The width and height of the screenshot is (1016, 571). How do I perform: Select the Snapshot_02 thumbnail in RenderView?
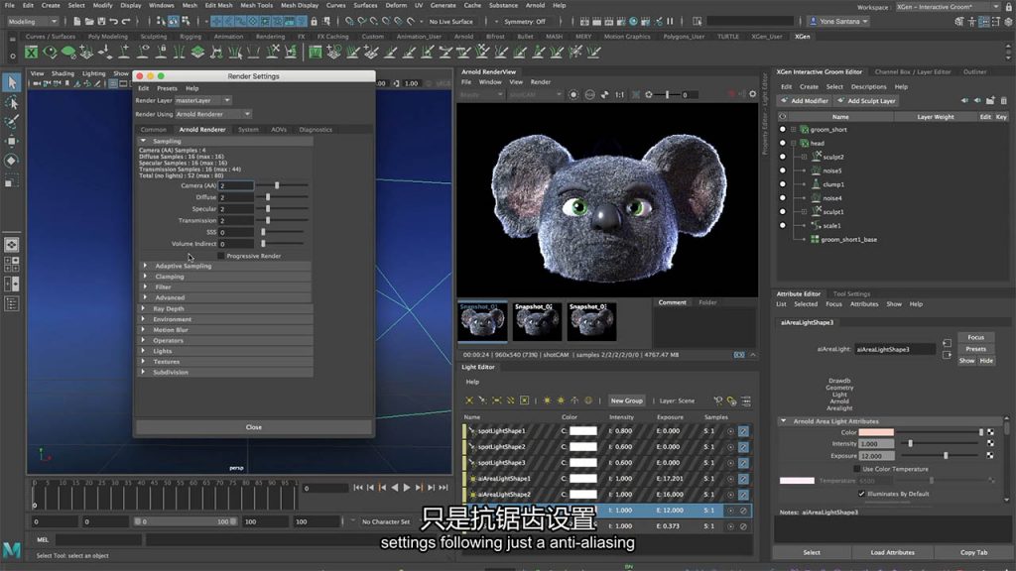click(x=537, y=321)
